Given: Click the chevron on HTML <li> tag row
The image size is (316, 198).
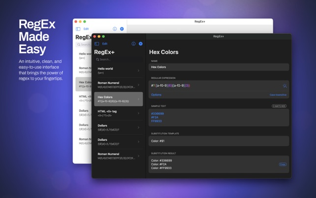Looking at the screenshot, I should [139, 113].
